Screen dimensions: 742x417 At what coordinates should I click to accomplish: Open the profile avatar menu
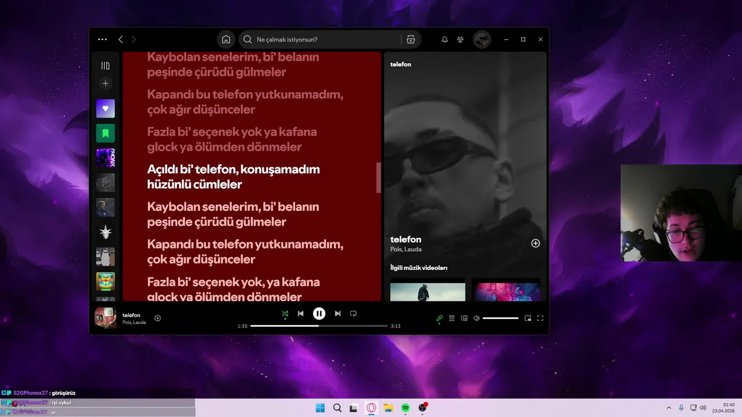coord(482,39)
